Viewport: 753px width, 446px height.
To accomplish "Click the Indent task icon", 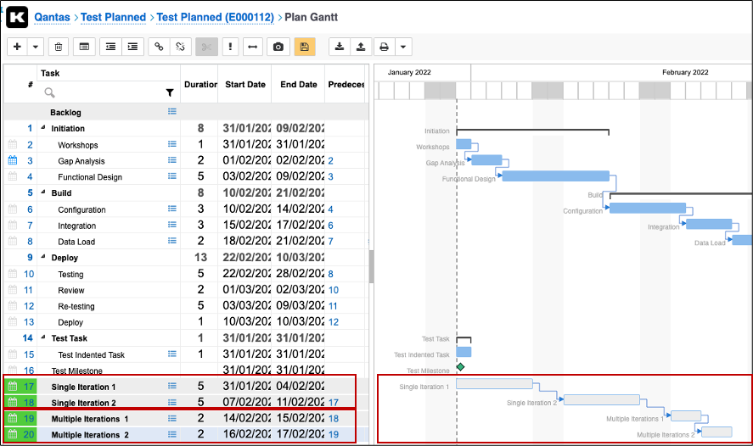I will pos(133,47).
